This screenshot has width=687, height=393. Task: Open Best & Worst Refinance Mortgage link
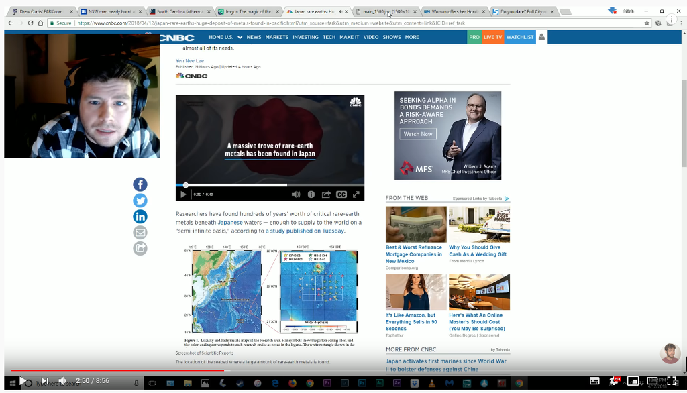[413, 254]
